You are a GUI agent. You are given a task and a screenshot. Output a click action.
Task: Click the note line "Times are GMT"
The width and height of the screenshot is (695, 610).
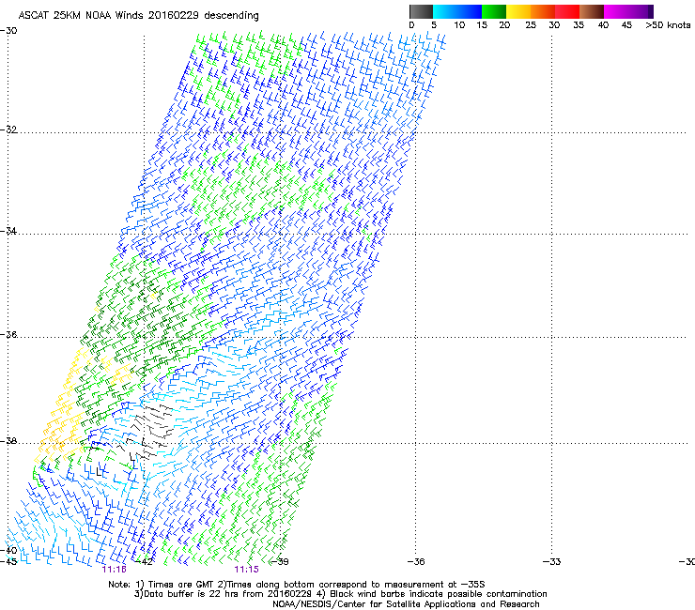point(297,585)
